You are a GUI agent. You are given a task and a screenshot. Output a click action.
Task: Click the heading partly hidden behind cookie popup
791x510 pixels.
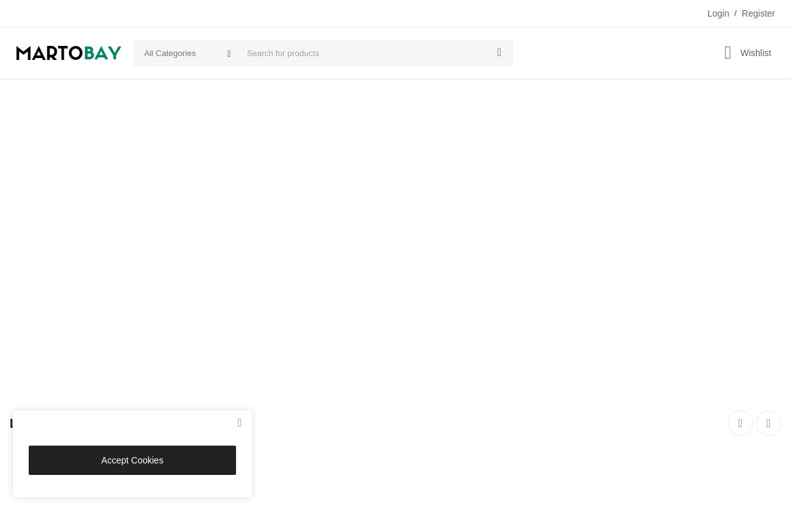click(x=11, y=423)
